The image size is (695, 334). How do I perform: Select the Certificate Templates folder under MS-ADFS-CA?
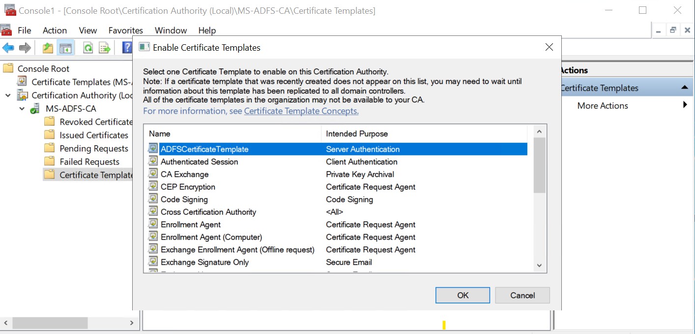88,175
